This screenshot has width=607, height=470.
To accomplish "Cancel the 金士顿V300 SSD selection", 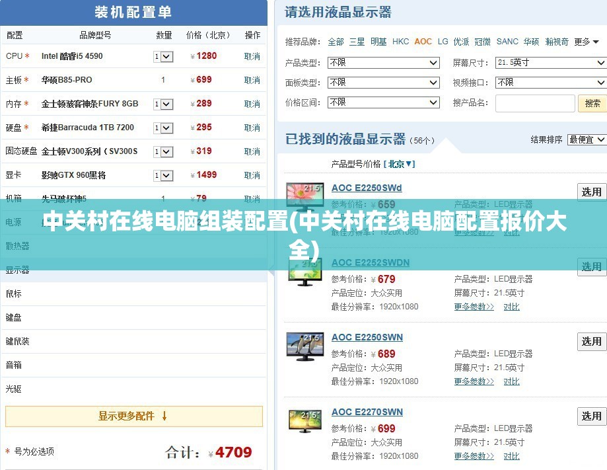I will click(252, 151).
